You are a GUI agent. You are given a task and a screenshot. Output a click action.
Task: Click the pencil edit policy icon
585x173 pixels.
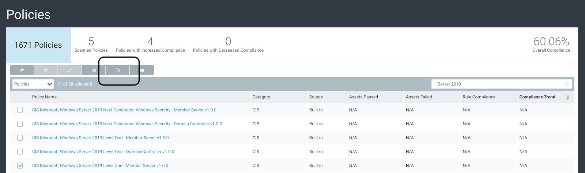[70, 70]
